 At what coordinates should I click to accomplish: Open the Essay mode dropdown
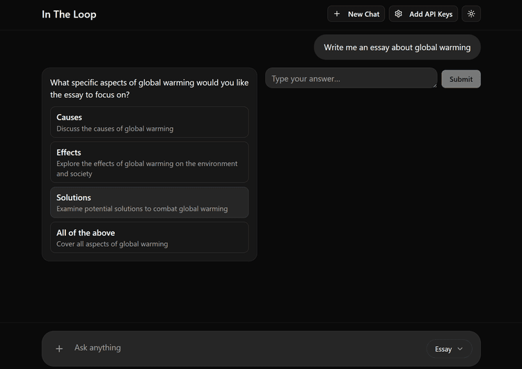point(448,349)
